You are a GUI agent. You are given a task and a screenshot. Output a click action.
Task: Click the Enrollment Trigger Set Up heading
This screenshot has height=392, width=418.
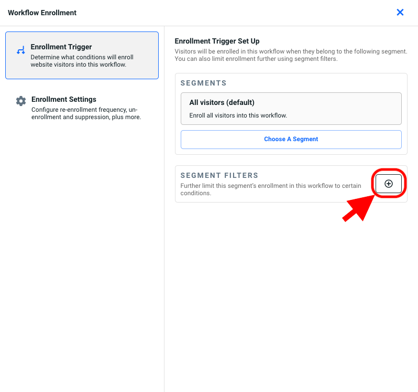click(x=217, y=41)
